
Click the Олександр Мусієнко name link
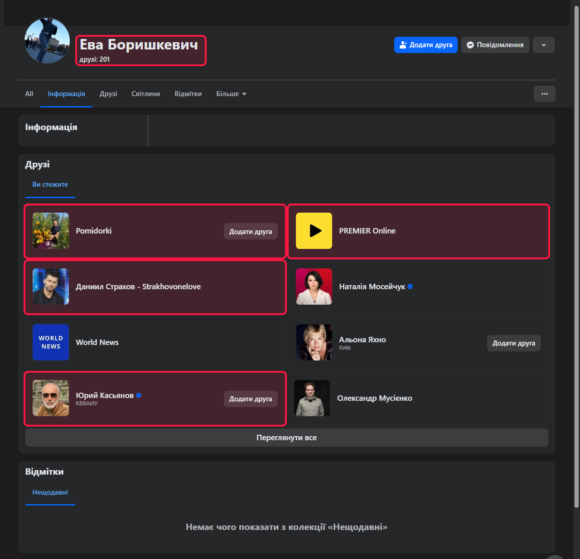(375, 398)
